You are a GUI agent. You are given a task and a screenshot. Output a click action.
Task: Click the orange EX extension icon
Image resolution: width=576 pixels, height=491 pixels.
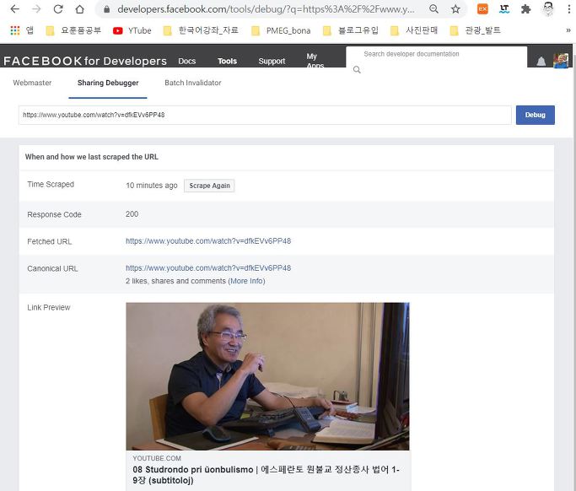click(x=482, y=9)
